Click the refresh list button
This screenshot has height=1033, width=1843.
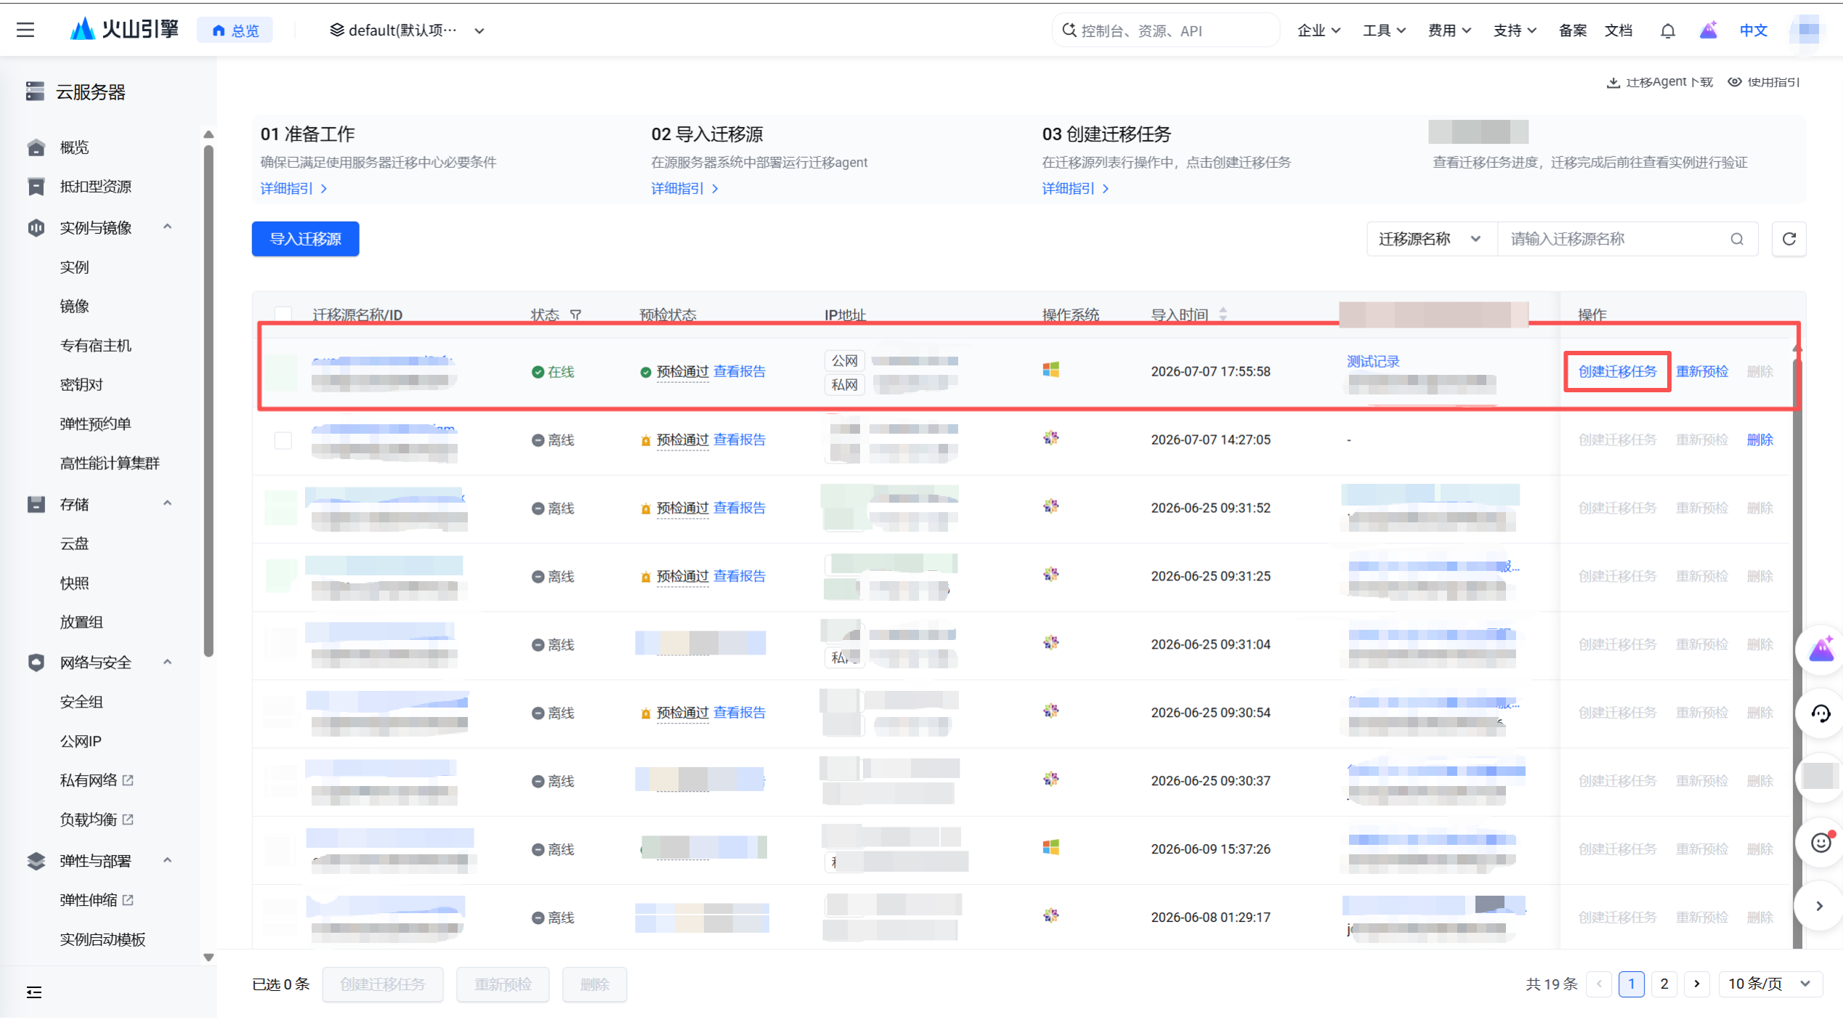[x=1789, y=239]
